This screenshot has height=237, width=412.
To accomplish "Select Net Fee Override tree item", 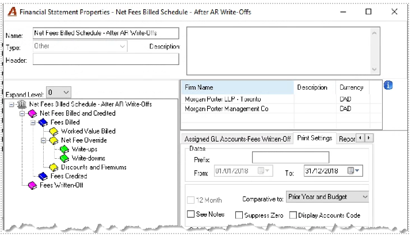I will coord(84,140).
